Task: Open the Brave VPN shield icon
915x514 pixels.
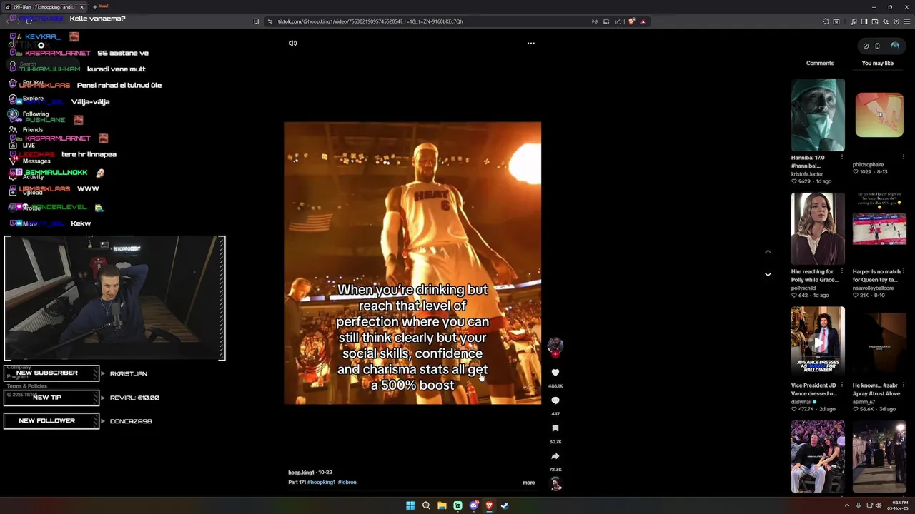Action: tap(896, 21)
